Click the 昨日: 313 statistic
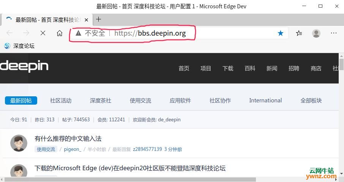 44,119
